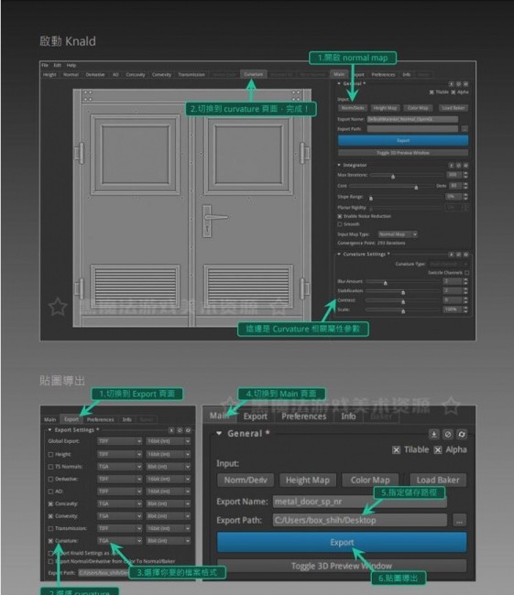Click the rightmost header icon in Export Settings

pyautogui.click(x=188, y=430)
